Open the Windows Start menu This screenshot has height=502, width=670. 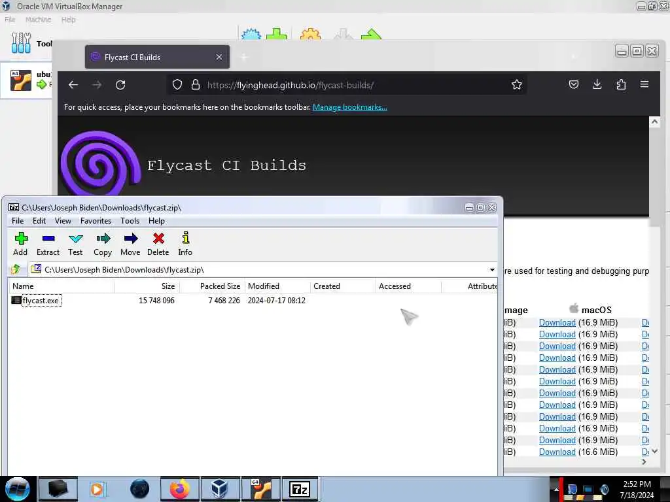pyautogui.click(x=18, y=489)
